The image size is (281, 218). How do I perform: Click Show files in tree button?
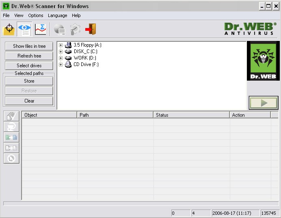tap(29, 46)
